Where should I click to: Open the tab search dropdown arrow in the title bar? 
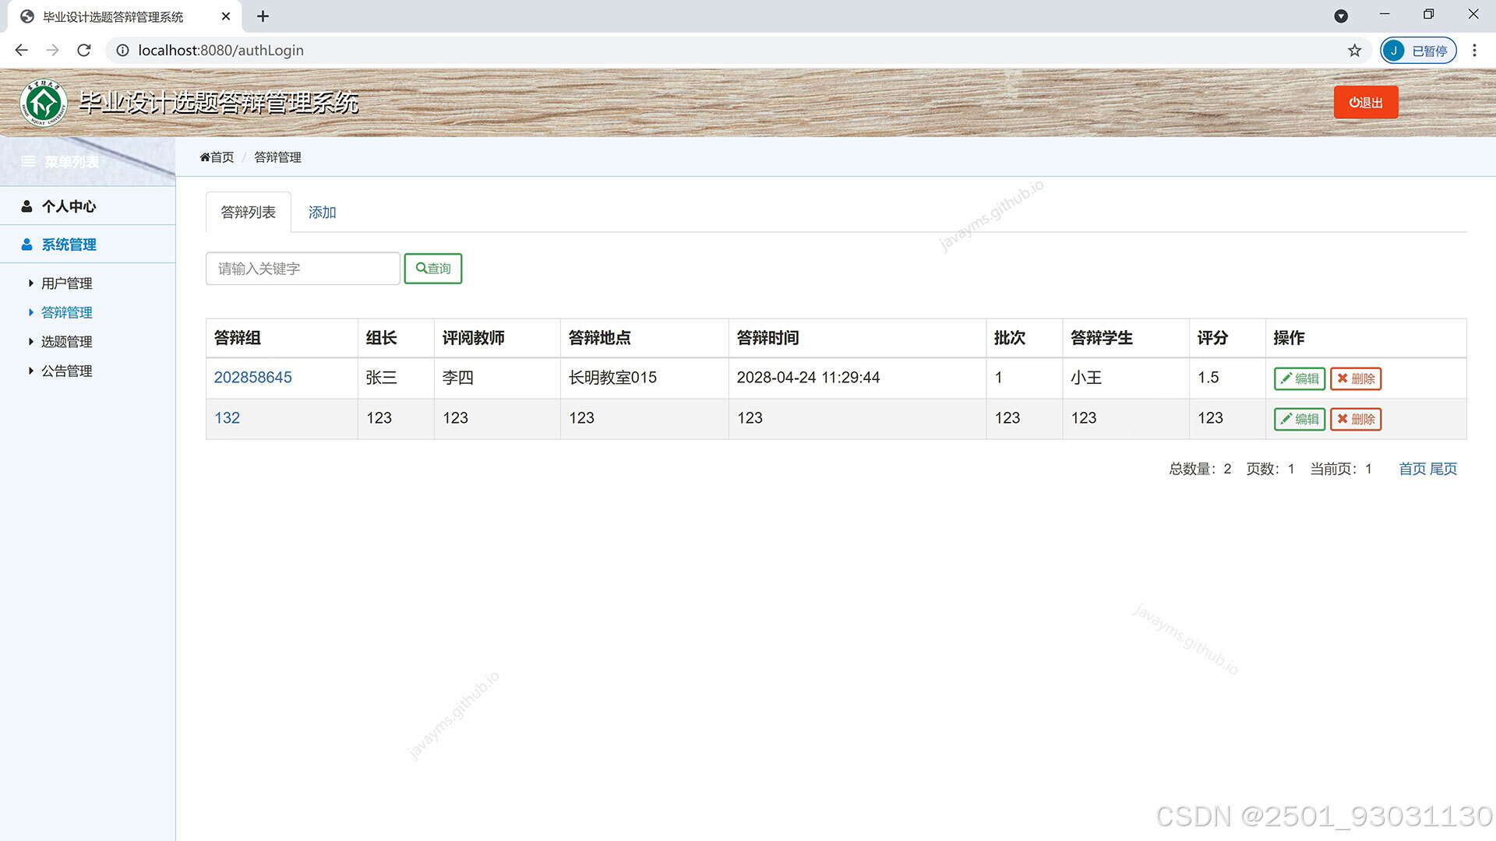pyautogui.click(x=1341, y=16)
